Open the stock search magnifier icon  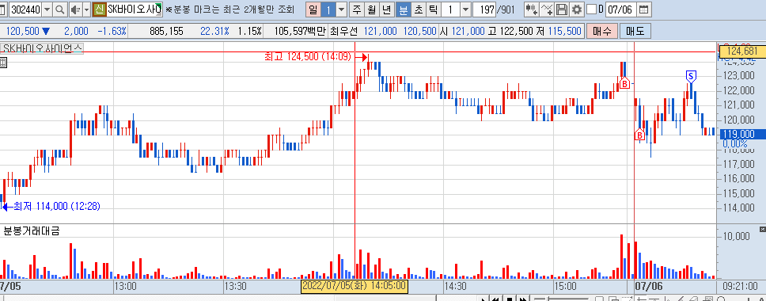coord(60,10)
